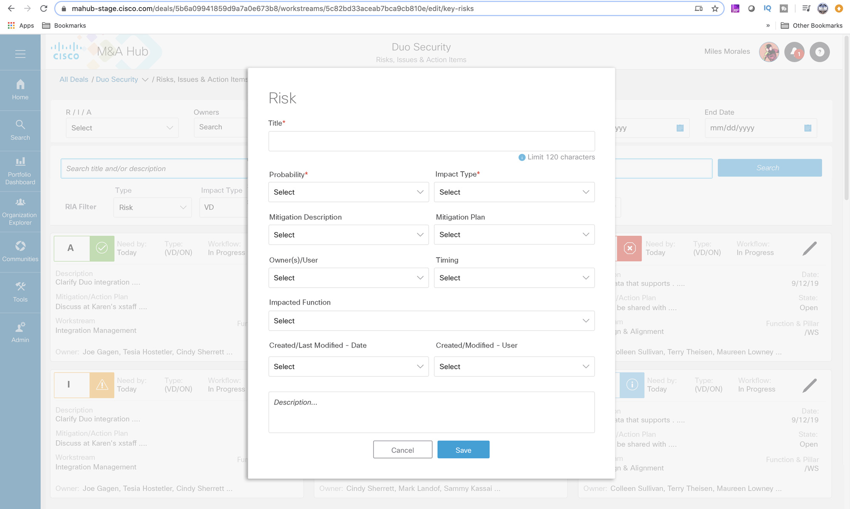Click into the Description text area

pyautogui.click(x=431, y=412)
